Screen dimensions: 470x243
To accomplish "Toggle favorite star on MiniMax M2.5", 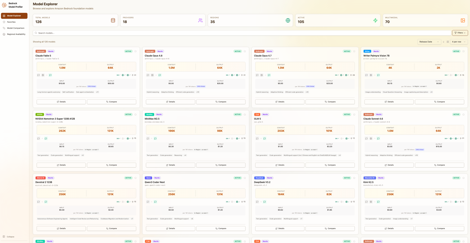I will pyautogui.click(x=245, y=114).
